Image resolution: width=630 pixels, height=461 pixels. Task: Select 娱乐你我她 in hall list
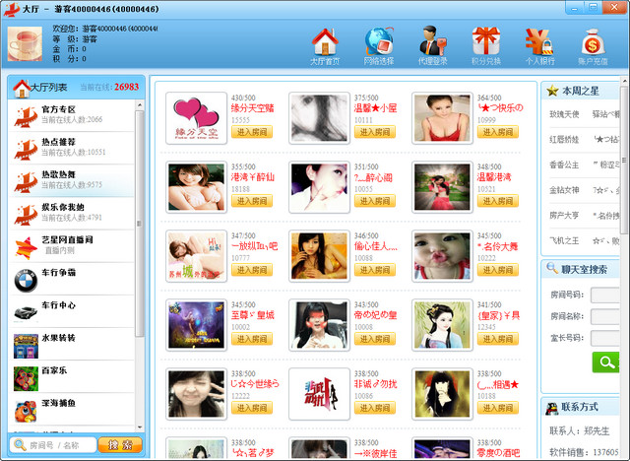[x=72, y=213]
